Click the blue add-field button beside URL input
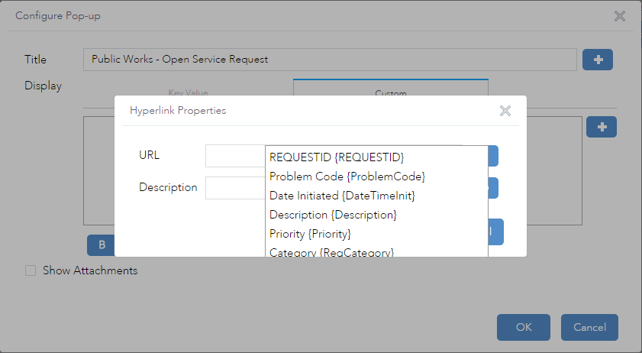Viewport: 642px width, 353px height. click(493, 156)
